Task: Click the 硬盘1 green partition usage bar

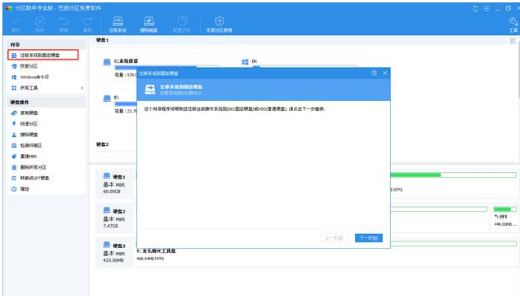Action: [x=453, y=175]
